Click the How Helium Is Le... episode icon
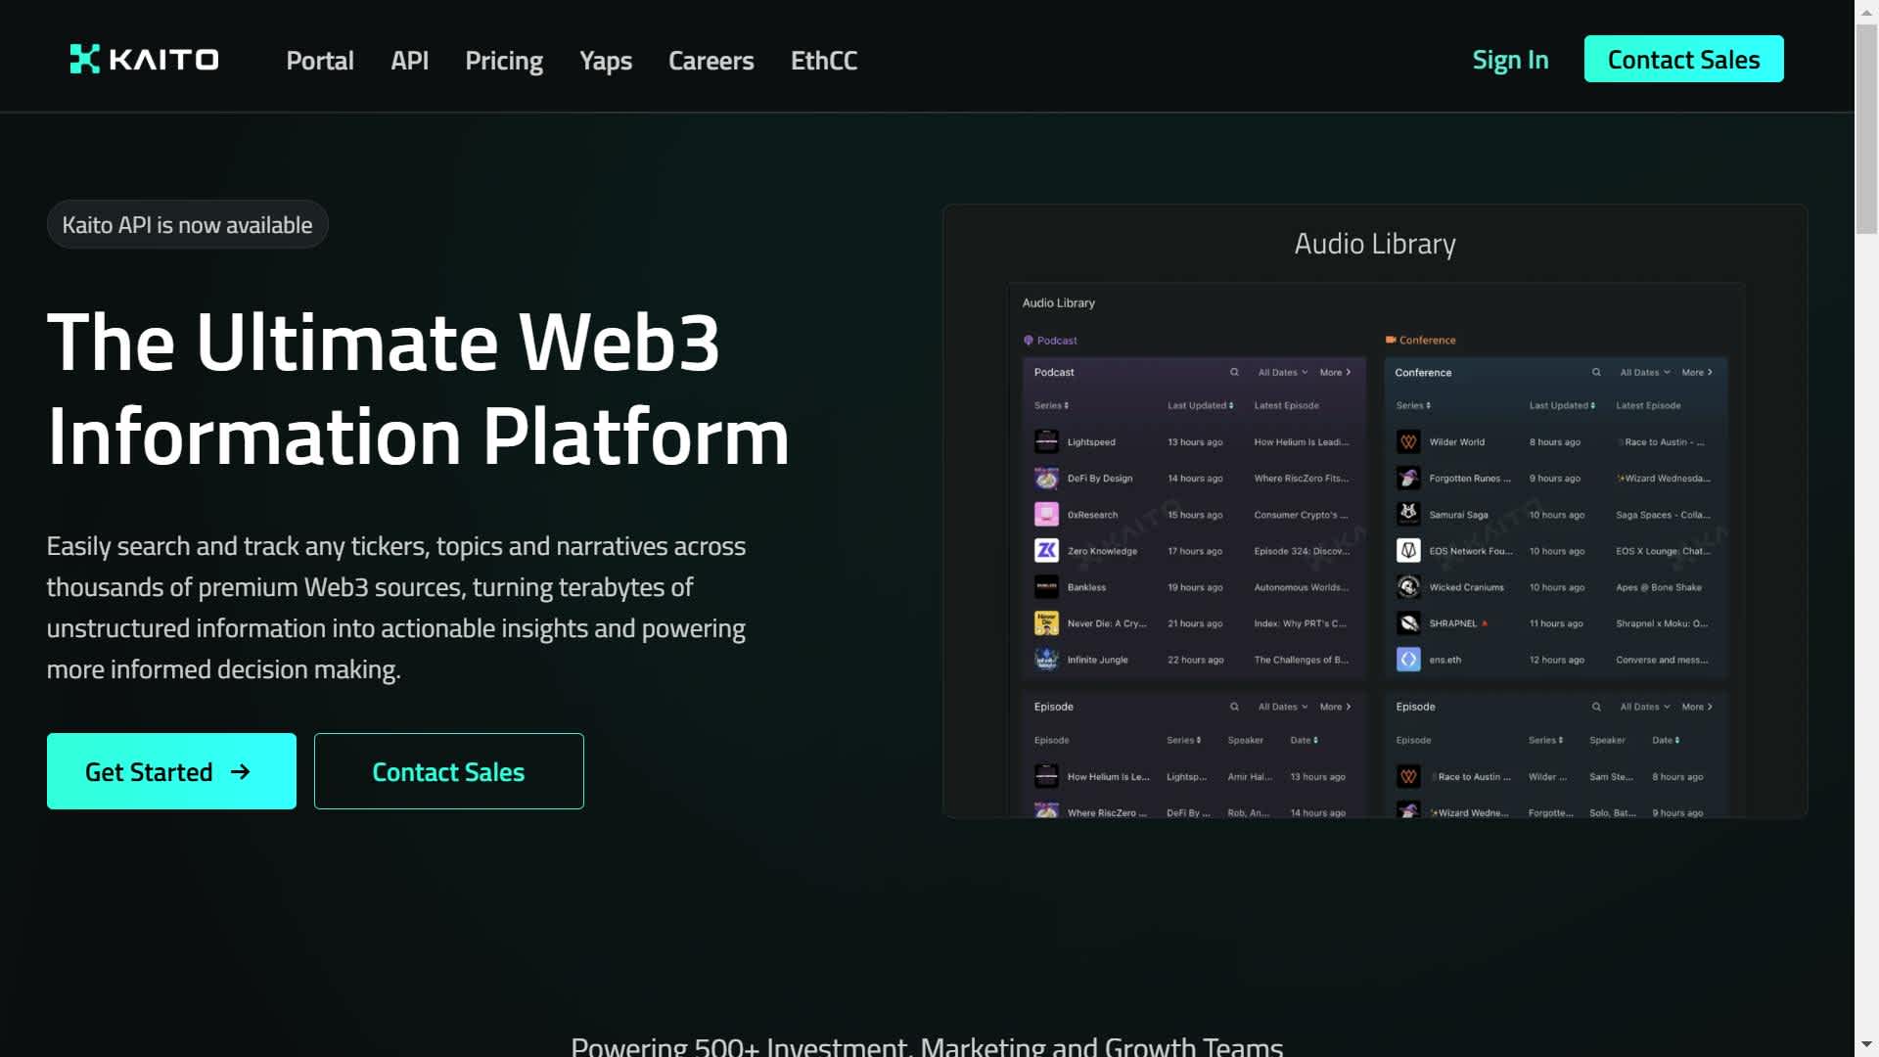1879x1057 pixels. click(1046, 776)
